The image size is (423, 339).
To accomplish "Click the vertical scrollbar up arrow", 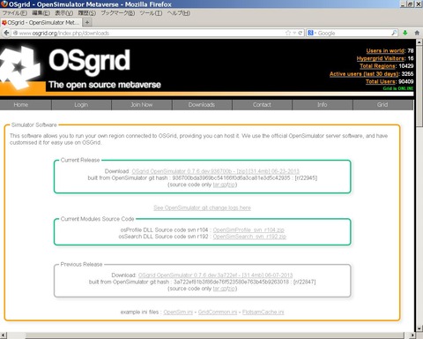I will click(419, 42).
